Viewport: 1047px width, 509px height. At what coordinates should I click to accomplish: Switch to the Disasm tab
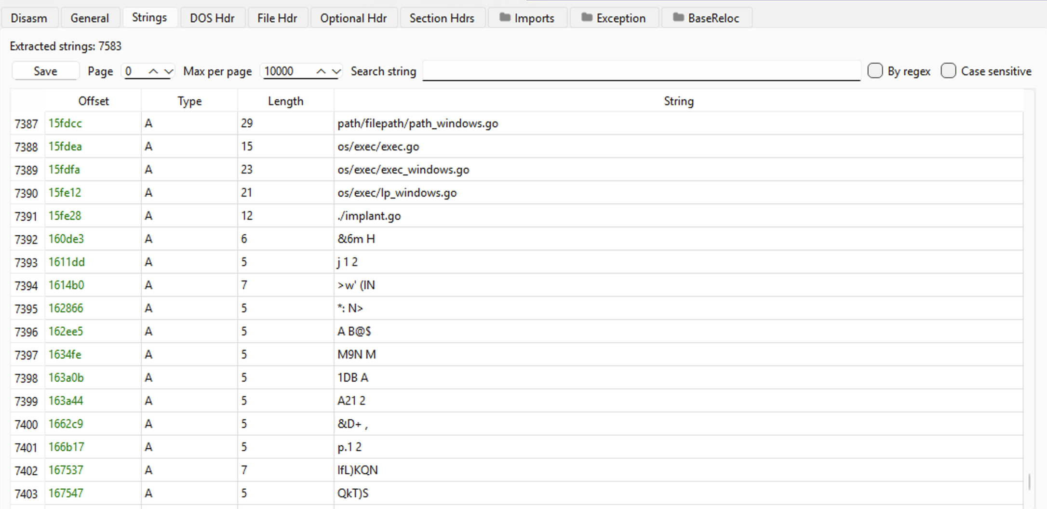coord(29,18)
